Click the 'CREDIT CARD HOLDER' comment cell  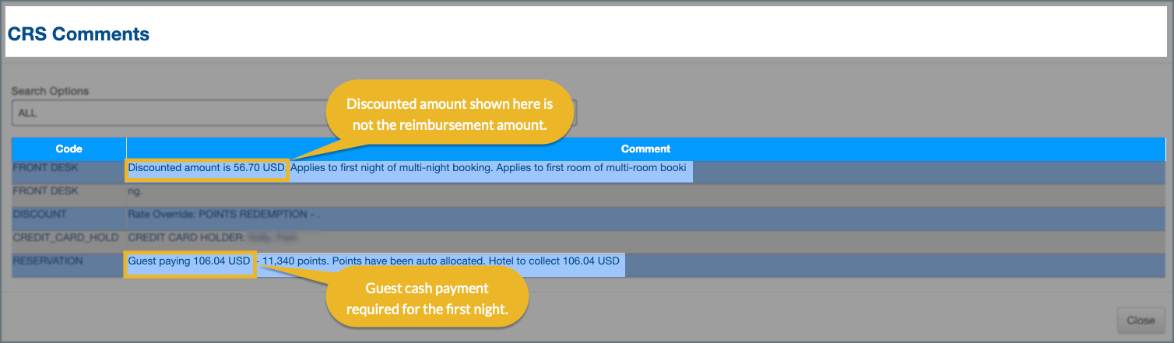(x=187, y=238)
